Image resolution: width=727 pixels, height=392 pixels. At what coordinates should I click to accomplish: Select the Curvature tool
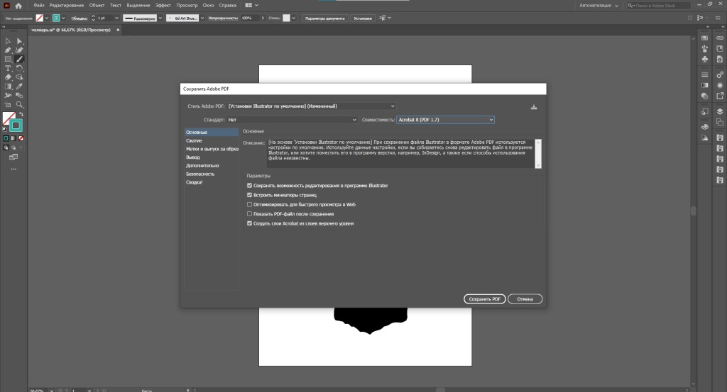coord(19,50)
